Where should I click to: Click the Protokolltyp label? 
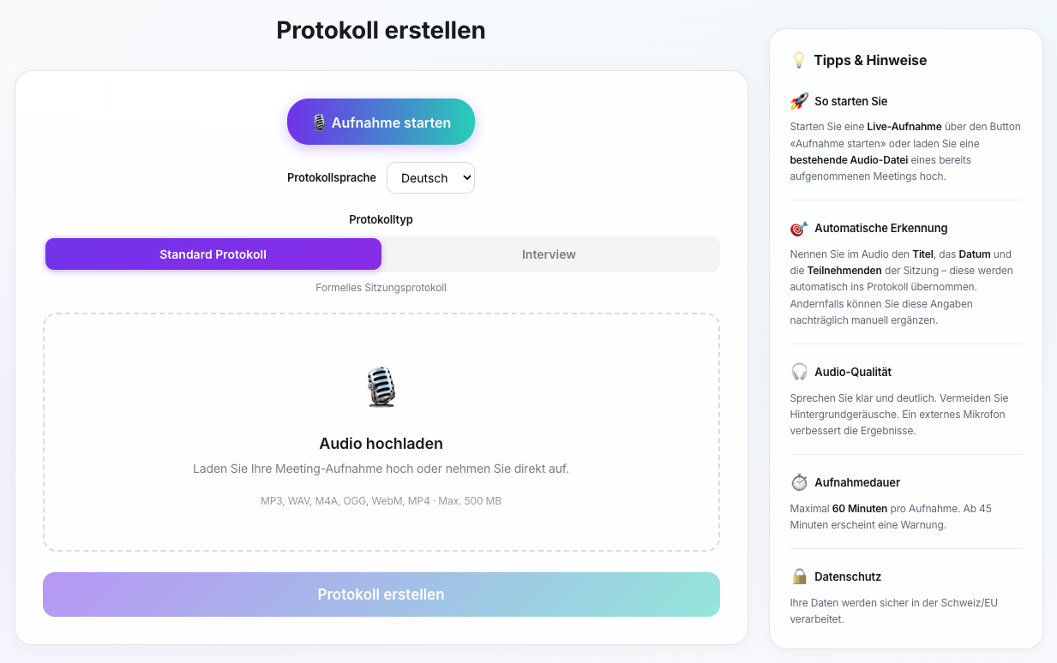click(x=381, y=219)
